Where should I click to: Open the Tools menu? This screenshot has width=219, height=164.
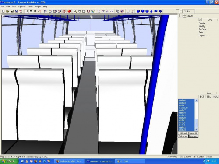tap(30, 7)
